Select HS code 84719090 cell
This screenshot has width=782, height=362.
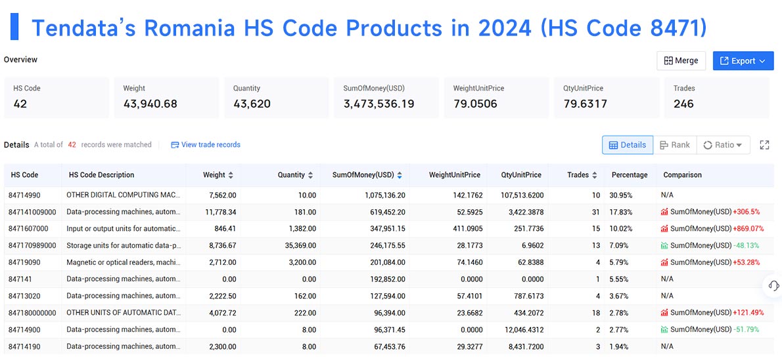click(24, 262)
